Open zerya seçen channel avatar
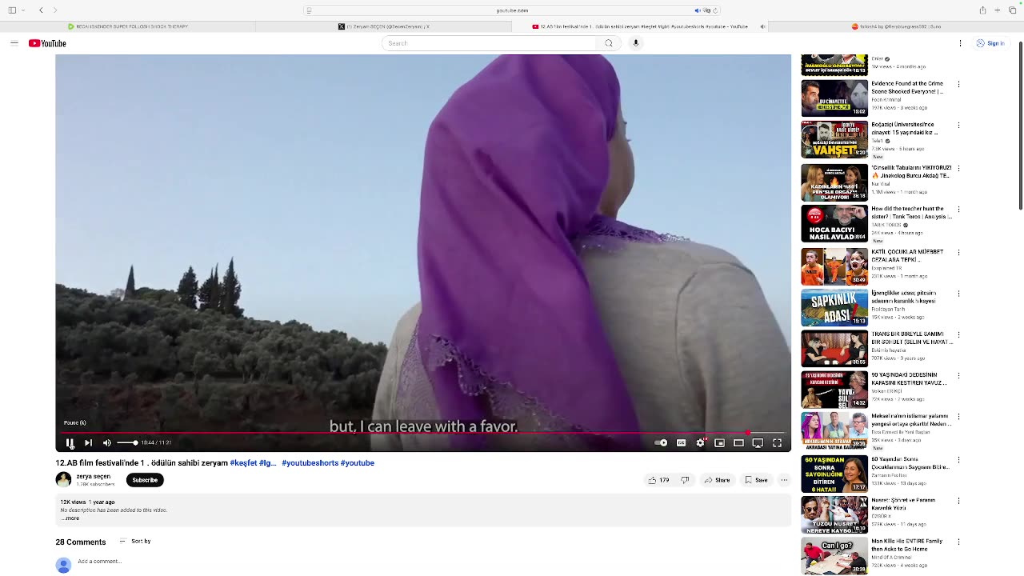The height and width of the screenshot is (576, 1024). click(x=63, y=479)
